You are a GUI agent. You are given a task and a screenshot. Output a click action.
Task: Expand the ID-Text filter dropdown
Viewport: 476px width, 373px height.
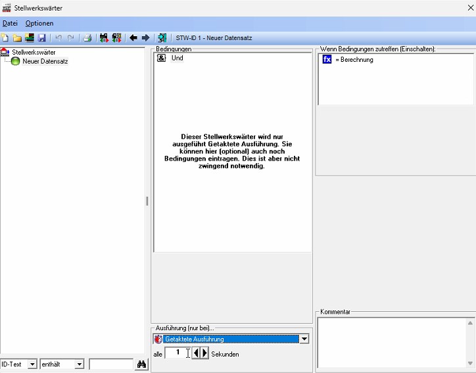tap(32, 364)
